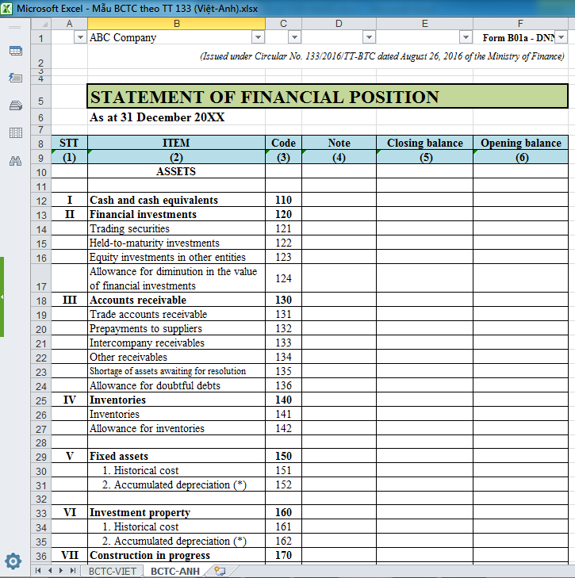The height and width of the screenshot is (578, 575).
Task: Click the binoculars find icon in sidebar
Action: tap(15, 161)
